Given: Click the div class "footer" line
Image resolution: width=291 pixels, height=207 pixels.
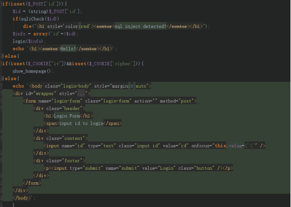Looking at the screenshot, I should coord(59,161).
